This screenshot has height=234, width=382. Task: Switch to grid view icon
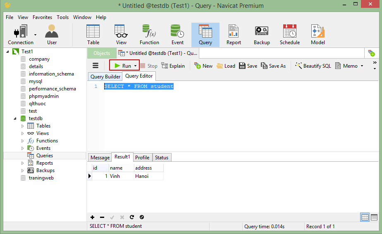[365, 217]
